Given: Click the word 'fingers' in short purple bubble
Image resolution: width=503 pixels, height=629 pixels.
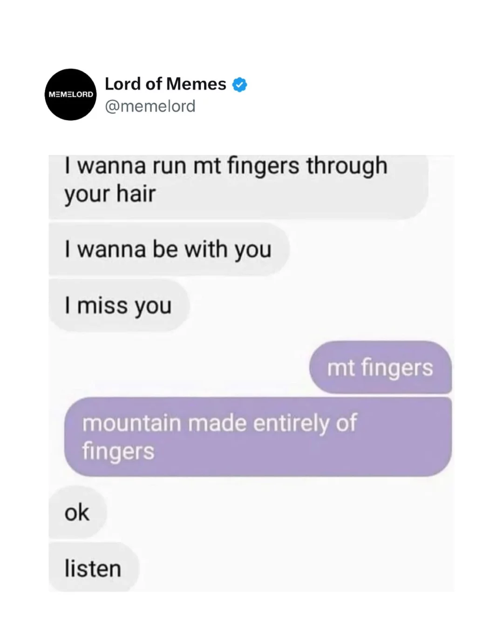Looking at the screenshot, I should (397, 369).
